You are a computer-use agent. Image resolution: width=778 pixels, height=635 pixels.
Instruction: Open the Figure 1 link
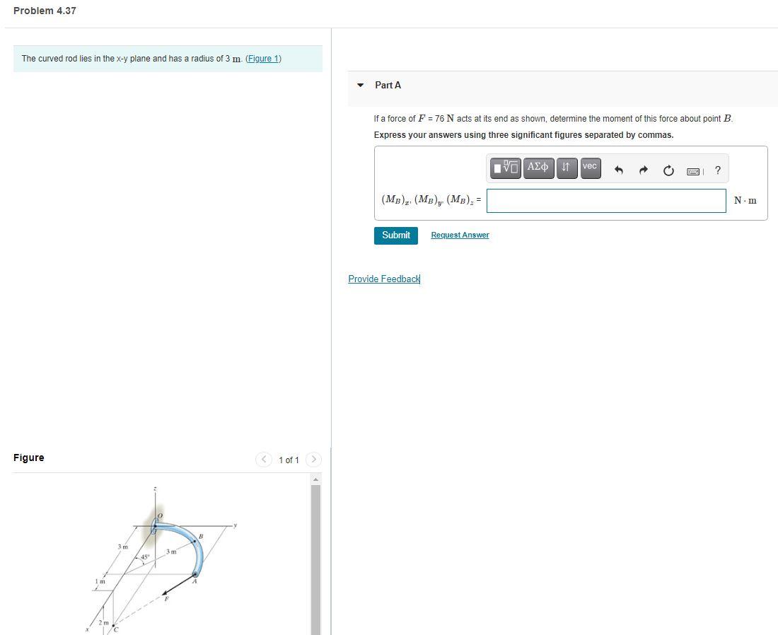click(264, 59)
